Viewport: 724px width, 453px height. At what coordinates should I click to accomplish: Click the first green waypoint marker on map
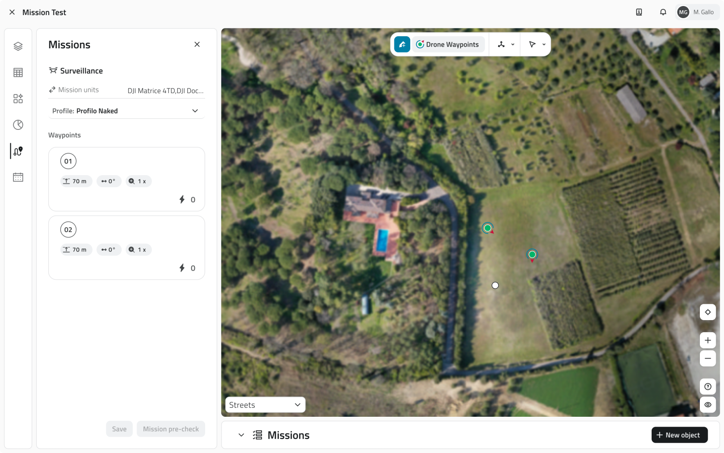(487, 228)
